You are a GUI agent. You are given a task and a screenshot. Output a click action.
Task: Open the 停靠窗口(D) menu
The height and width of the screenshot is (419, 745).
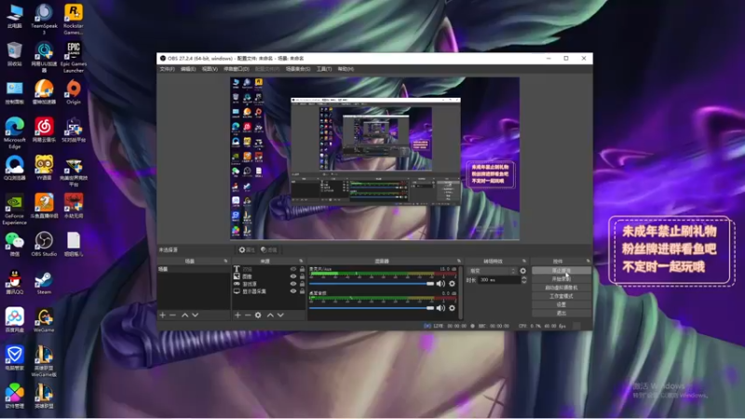(237, 69)
